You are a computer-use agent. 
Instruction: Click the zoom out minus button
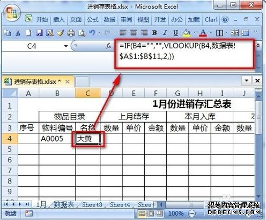click(191, 214)
